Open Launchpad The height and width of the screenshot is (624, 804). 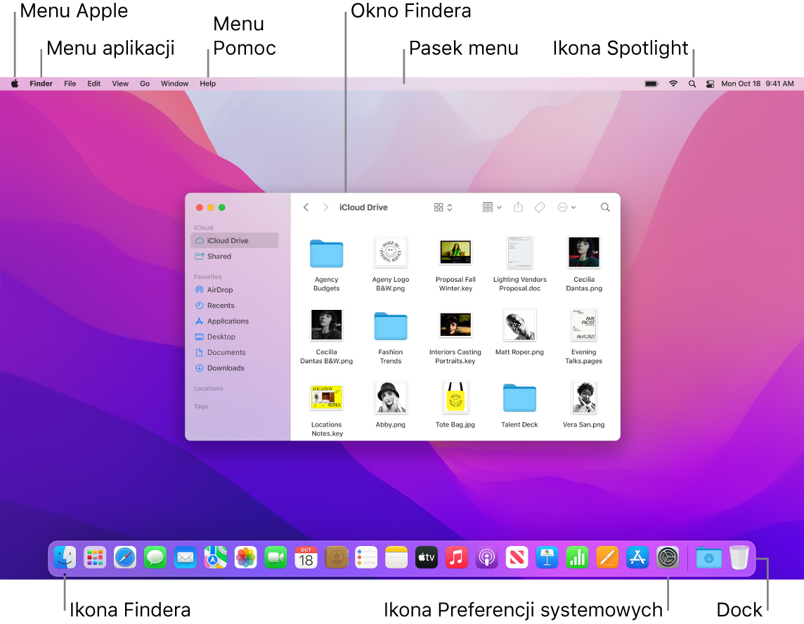click(x=95, y=557)
